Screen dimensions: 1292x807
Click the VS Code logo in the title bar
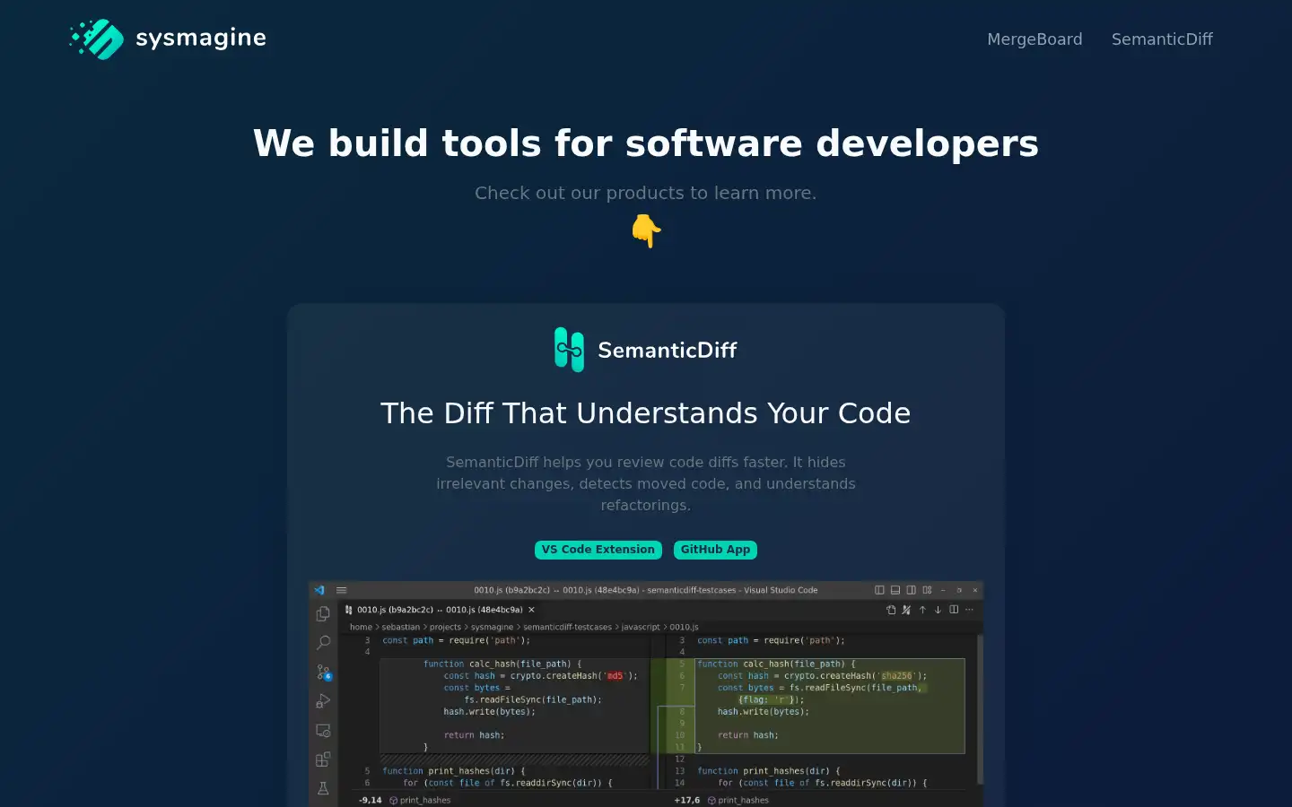tap(319, 590)
